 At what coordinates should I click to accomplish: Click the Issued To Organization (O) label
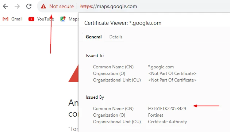[x=109, y=73]
